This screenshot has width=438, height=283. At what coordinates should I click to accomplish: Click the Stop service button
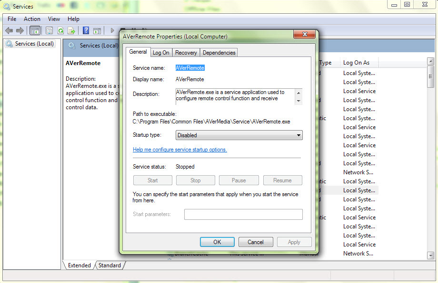pos(196,180)
